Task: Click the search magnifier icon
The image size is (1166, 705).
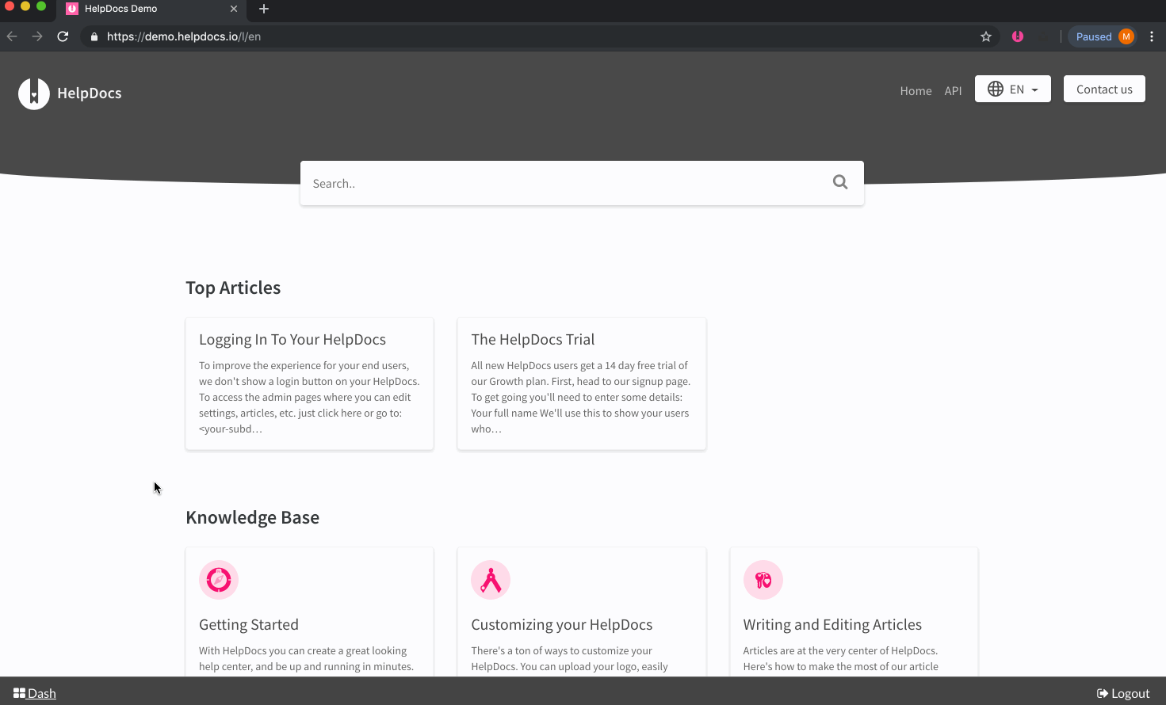Action: (840, 182)
